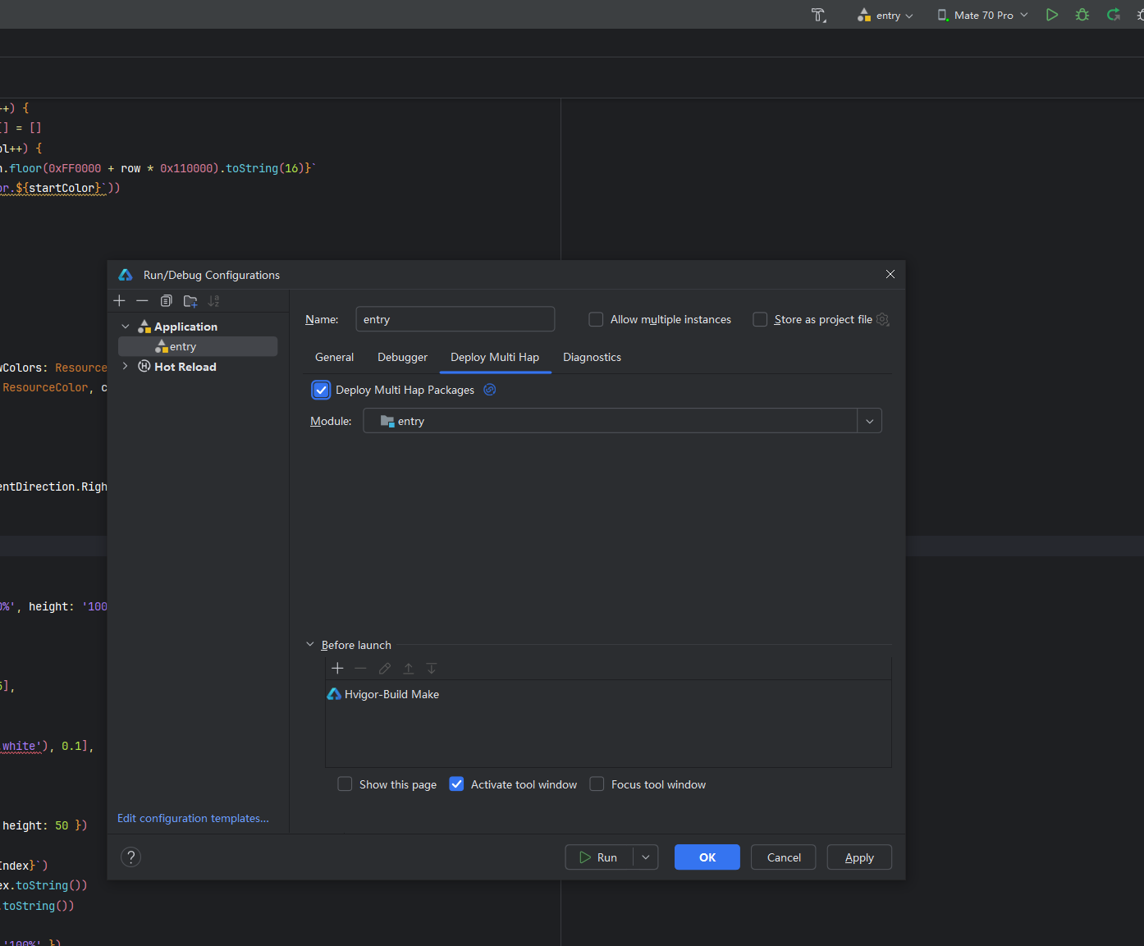Click the Name input field
This screenshot has width=1144, height=946.
(x=455, y=319)
